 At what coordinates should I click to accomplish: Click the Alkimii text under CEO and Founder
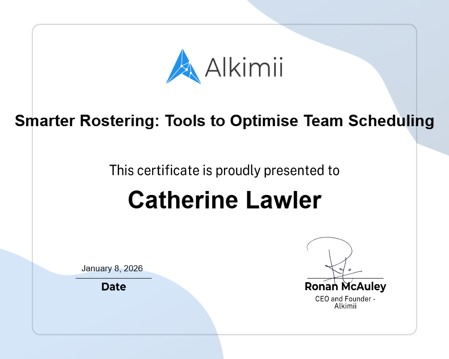(345, 306)
